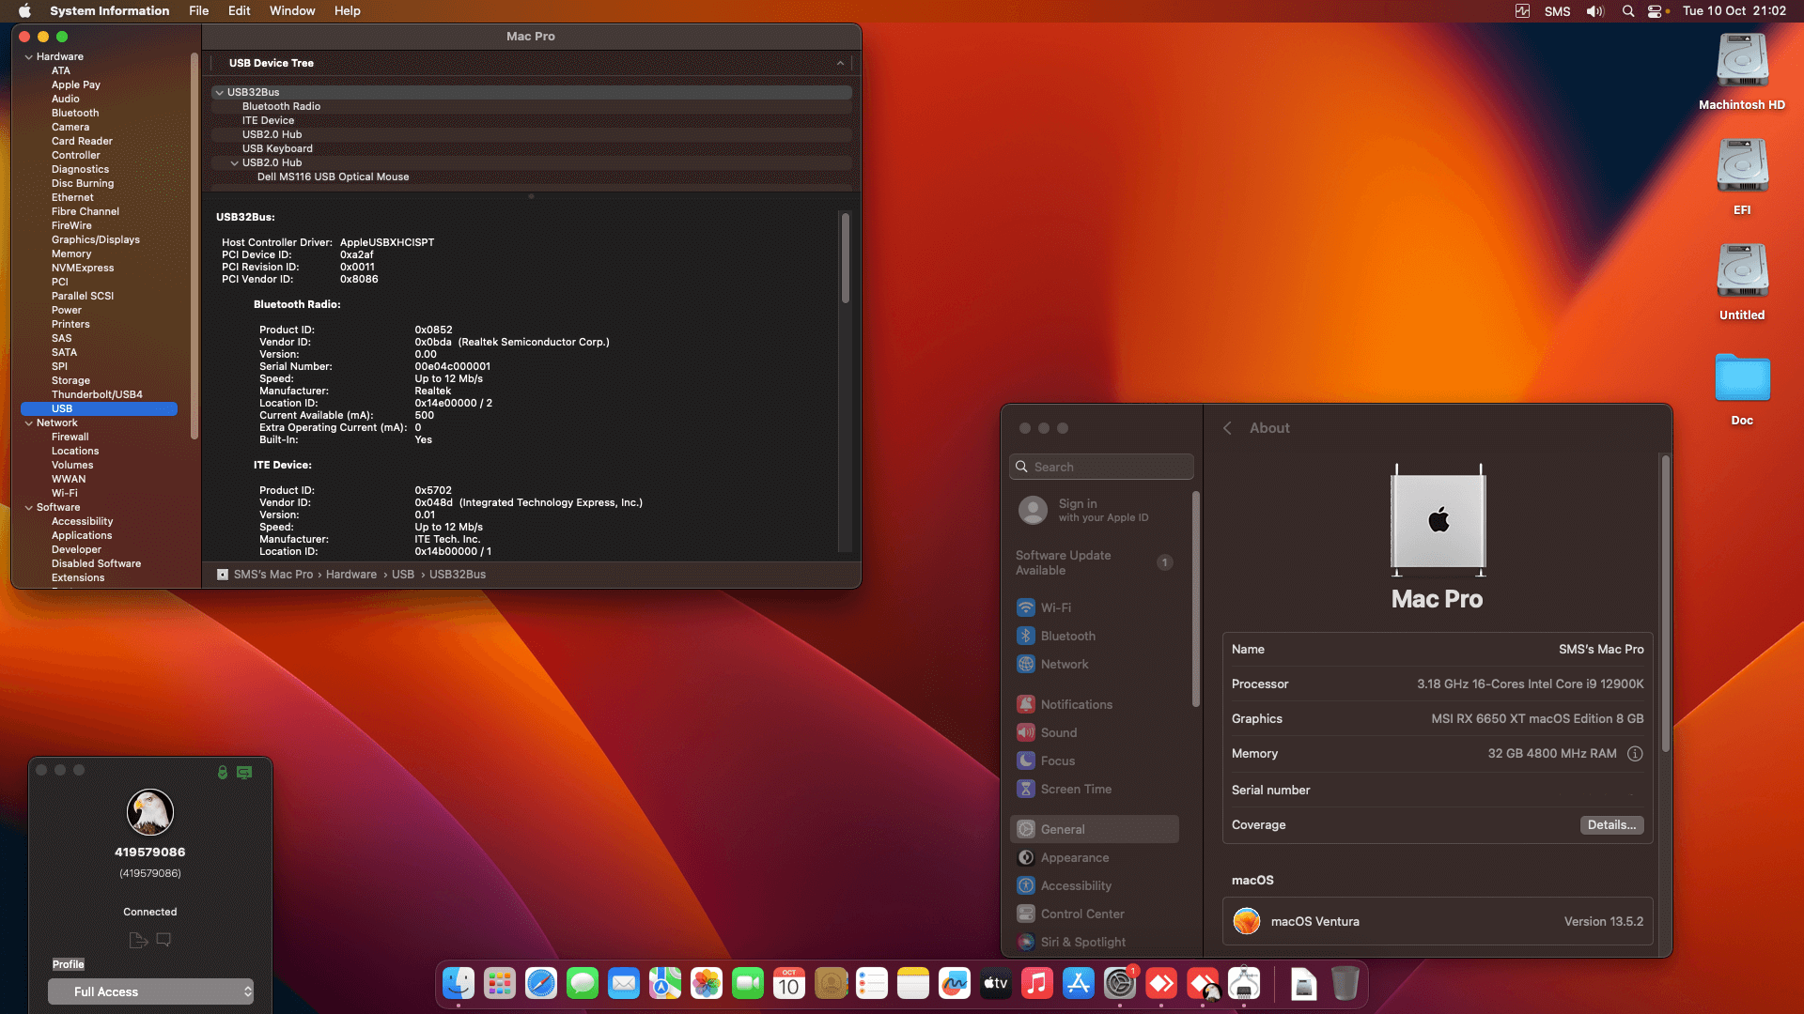Image resolution: width=1804 pixels, height=1014 pixels.
Task: Click the Coverage Details button
Action: [x=1610, y=824]
